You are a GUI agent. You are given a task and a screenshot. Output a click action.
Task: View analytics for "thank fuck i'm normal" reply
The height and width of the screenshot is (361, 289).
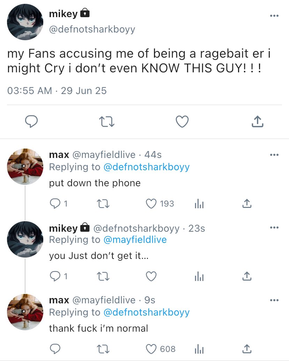199,349
